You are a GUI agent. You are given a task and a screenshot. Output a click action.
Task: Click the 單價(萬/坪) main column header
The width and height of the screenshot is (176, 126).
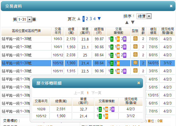(x=85, y=31)
